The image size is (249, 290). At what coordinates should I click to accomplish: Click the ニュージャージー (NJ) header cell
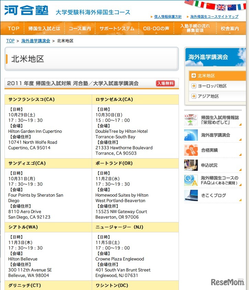(135, 227)
